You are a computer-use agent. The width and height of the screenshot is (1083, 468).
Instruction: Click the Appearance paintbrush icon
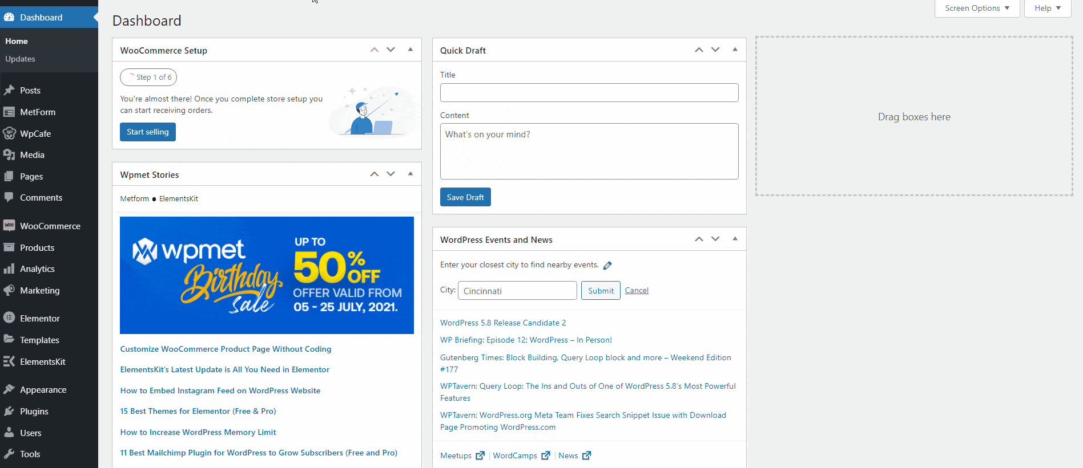tap(9, 389)
